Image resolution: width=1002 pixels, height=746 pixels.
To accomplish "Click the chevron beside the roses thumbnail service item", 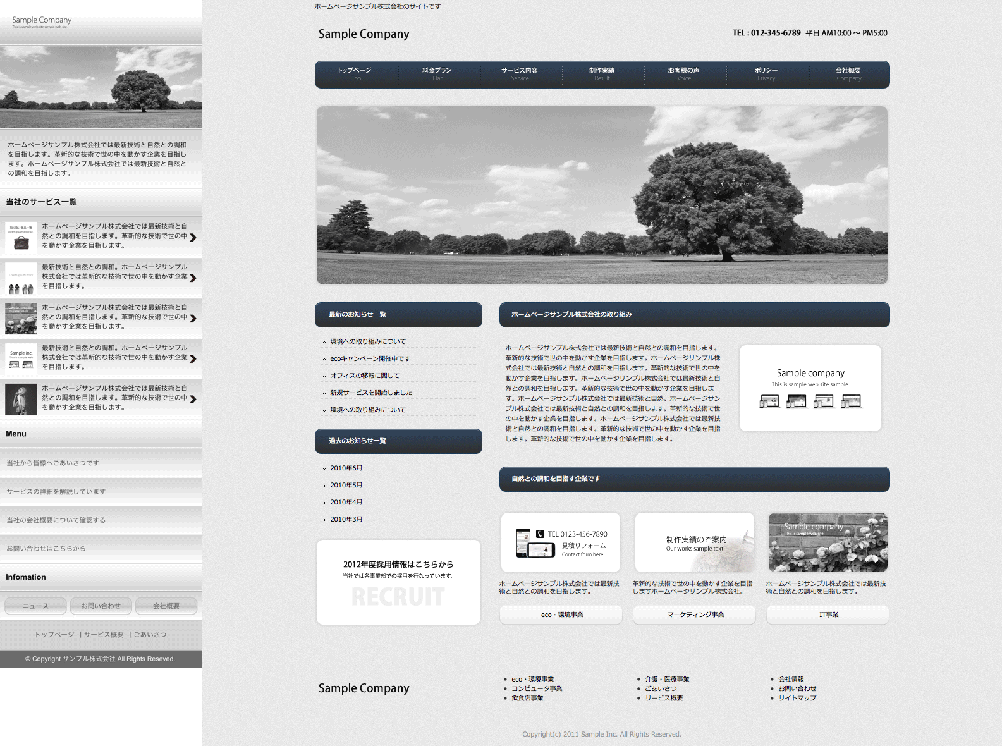I will (x=193, y=319).
